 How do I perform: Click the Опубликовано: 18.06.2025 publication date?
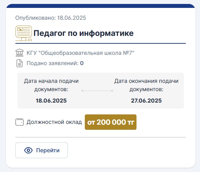50,18
